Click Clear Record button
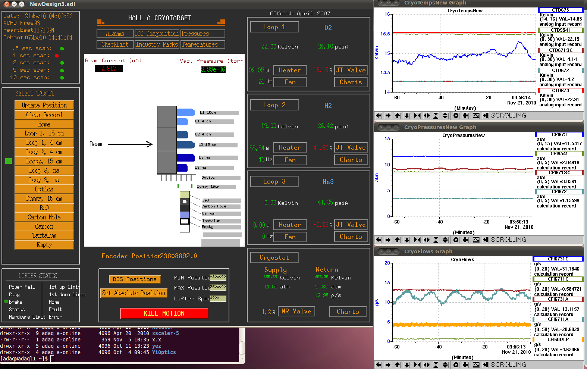 [x=44, y=115]
